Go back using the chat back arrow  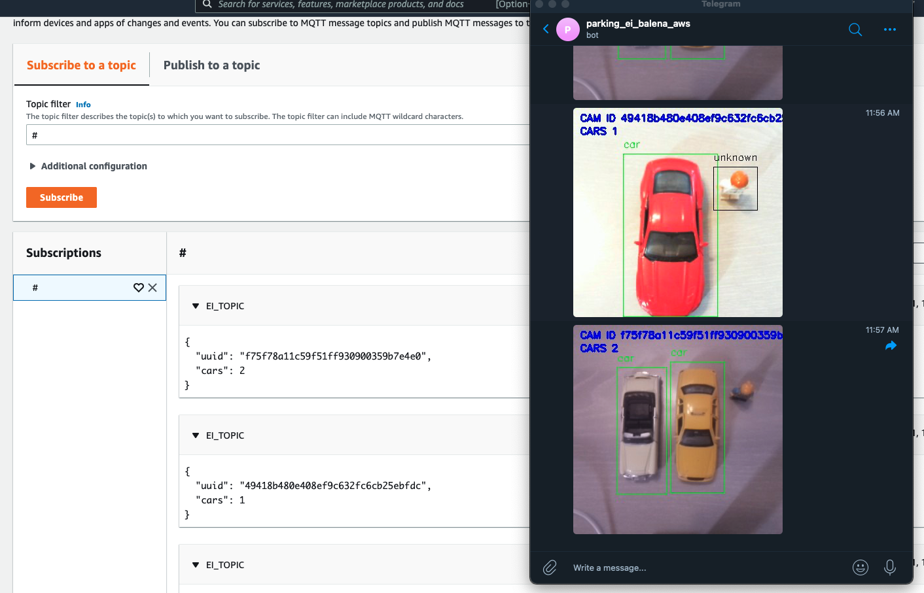click(545, 29)
